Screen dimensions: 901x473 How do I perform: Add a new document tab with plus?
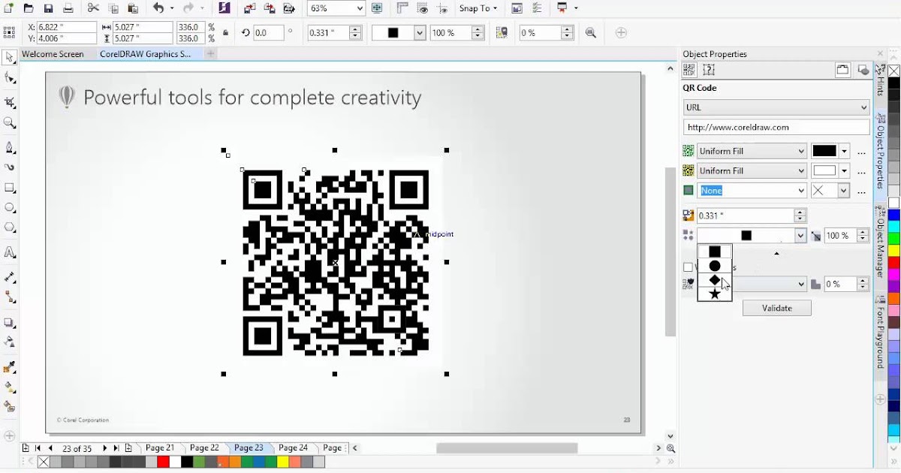211,54
